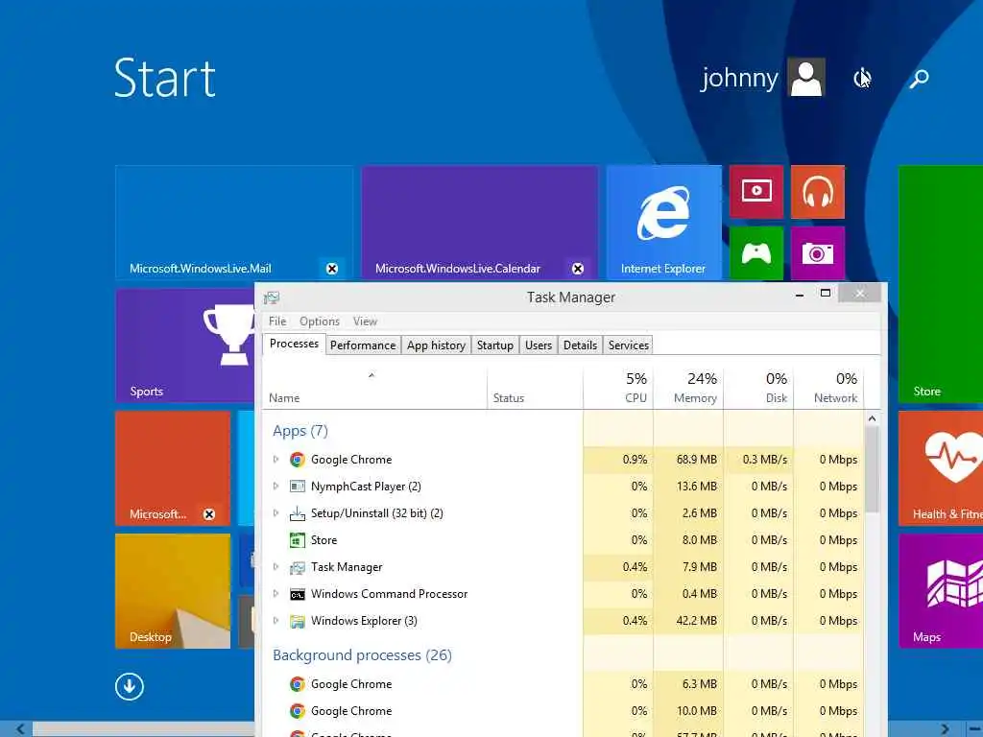Click the Google Chrome icon in Apps list
Viewport: 983px width, 737px height.
pos(298,460)
